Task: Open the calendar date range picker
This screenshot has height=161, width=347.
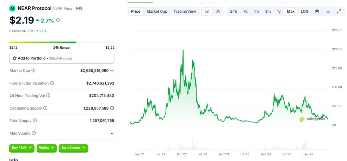Action: point(317,11)
